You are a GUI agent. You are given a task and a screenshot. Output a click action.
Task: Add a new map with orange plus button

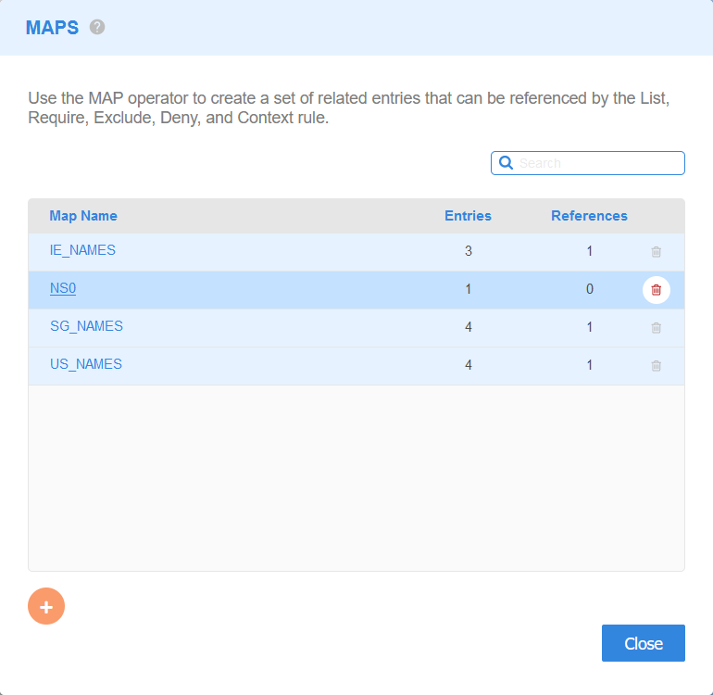(46, 606)
